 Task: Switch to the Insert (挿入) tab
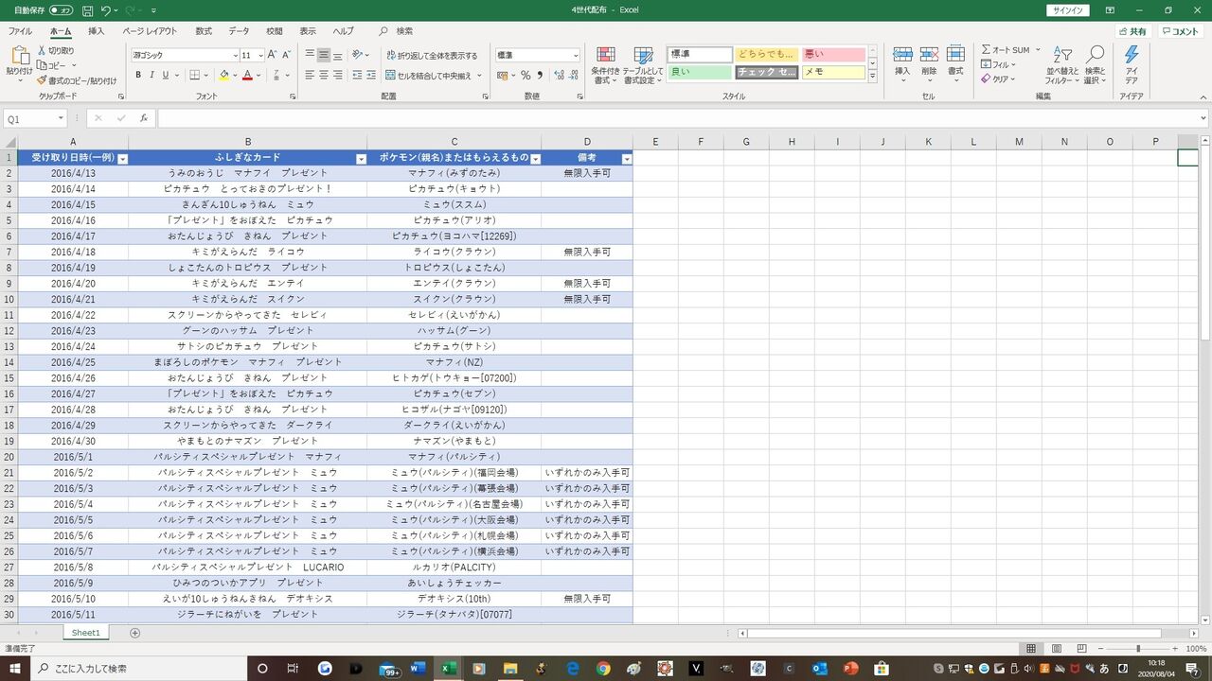point(97,31)
